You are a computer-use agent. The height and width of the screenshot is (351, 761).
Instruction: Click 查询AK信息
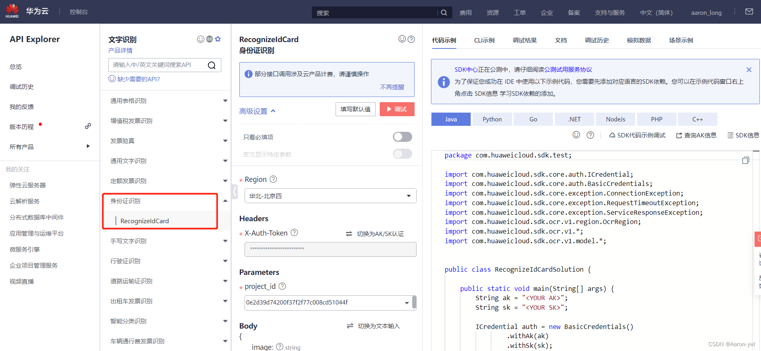696,135
